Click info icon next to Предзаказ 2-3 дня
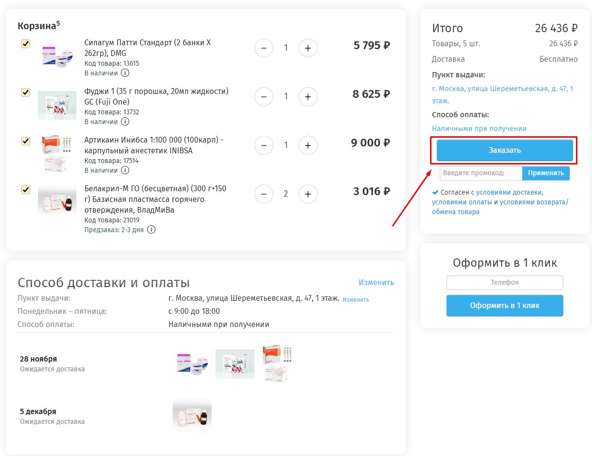Image resolution: width=592 pixels, height=456 pixels. click(151, 230)
